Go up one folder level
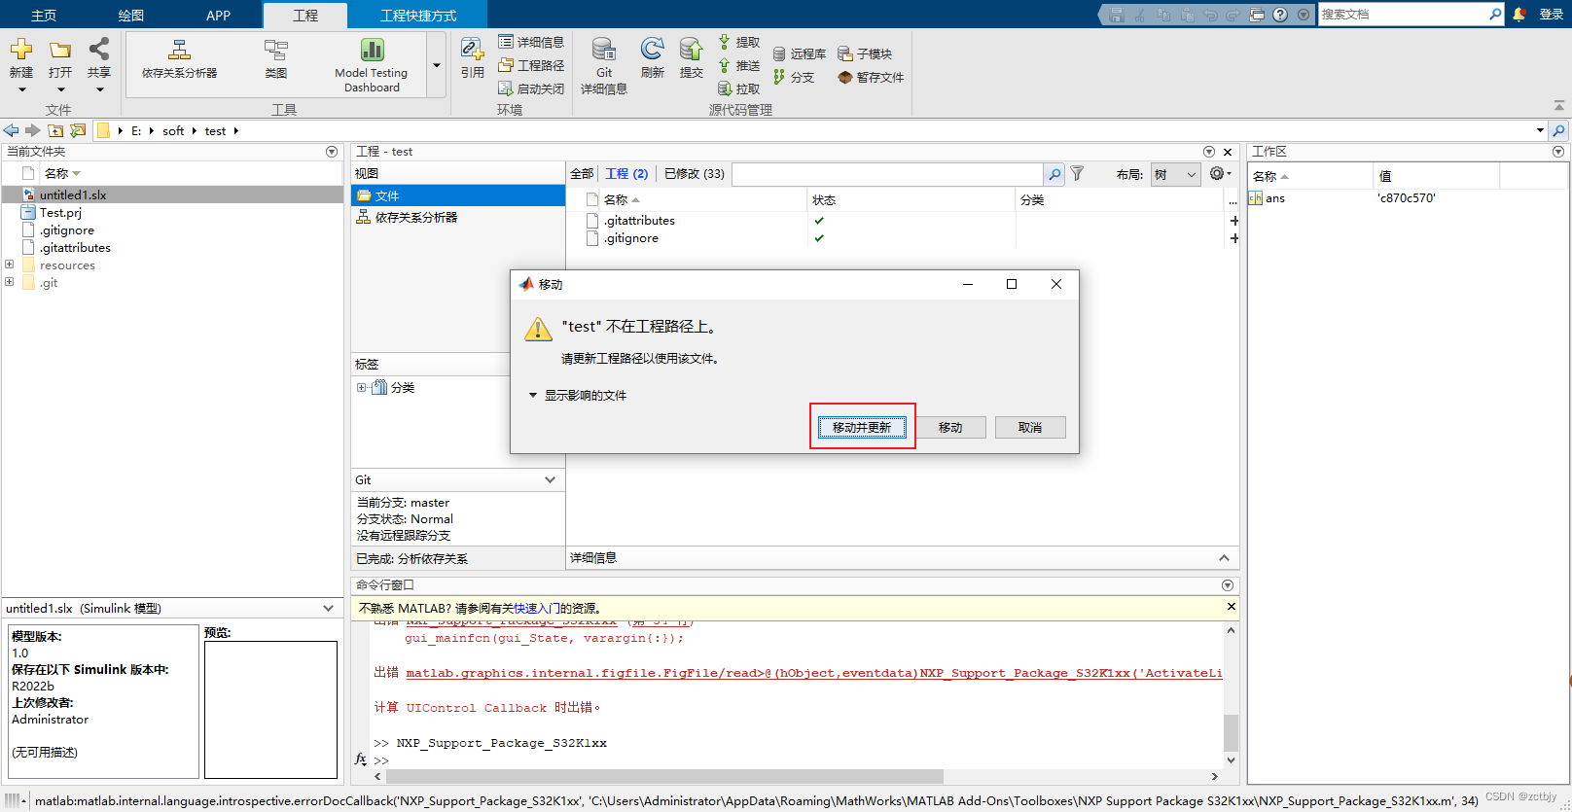Screen dimensions: 1572x812 coord(55,130)
